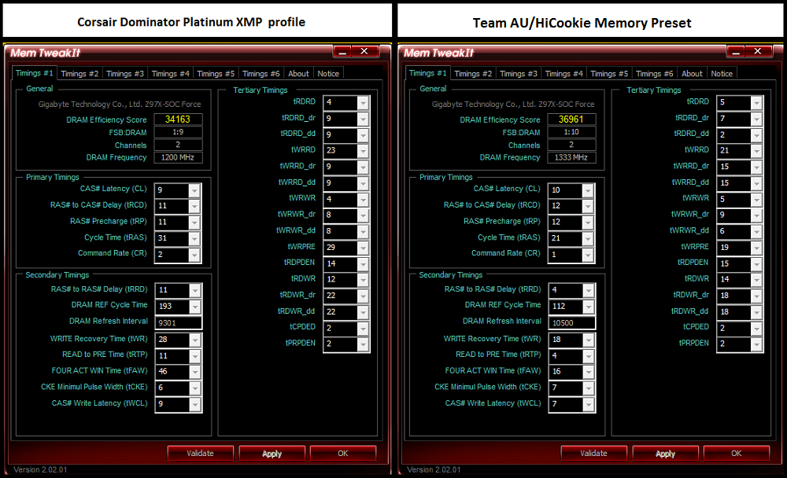
Task: Open Command Rate (CR) dropdown in Team AU window
Action: [x=588, y=255]
